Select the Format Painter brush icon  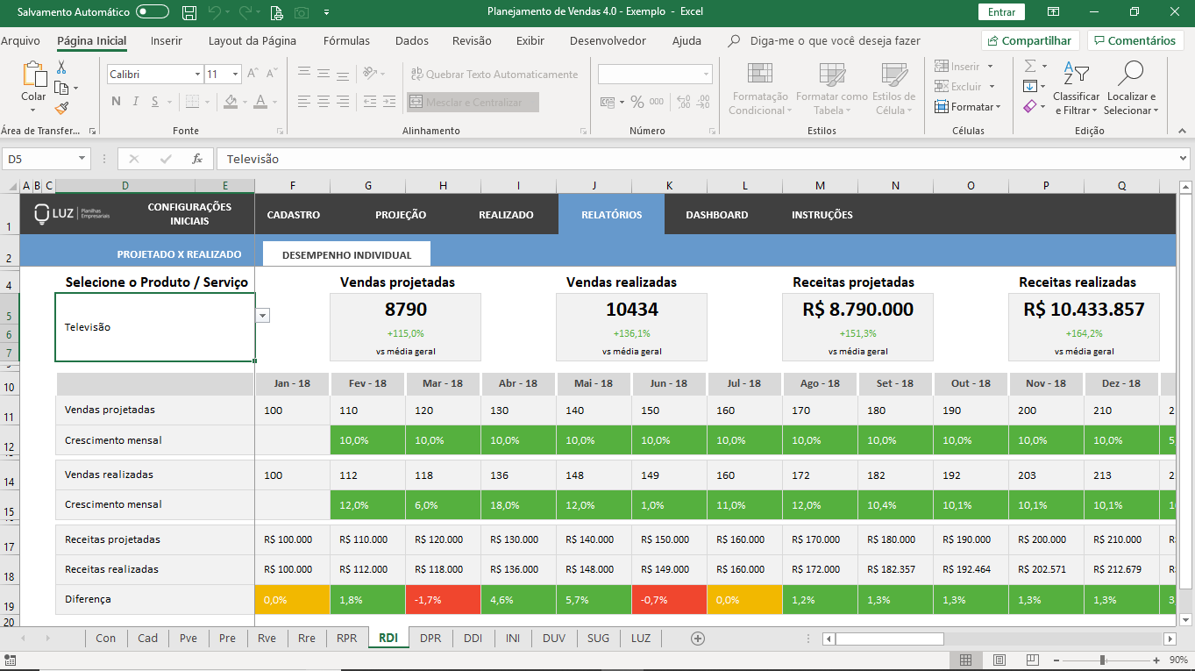61,108
